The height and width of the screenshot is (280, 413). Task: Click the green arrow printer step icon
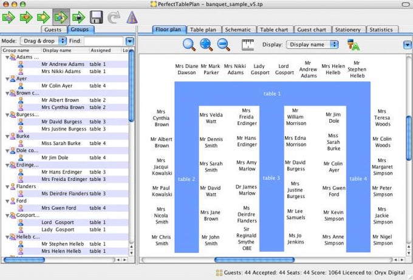(78, 18)
